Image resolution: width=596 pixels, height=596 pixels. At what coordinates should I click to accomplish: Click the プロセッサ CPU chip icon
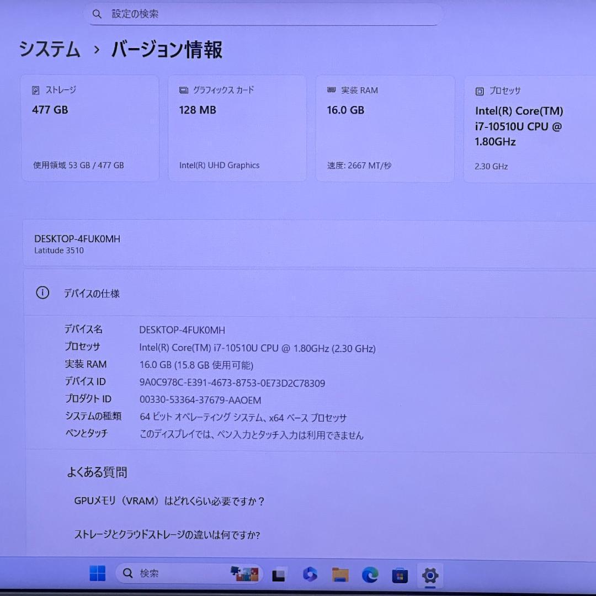(x=480, y=91)
